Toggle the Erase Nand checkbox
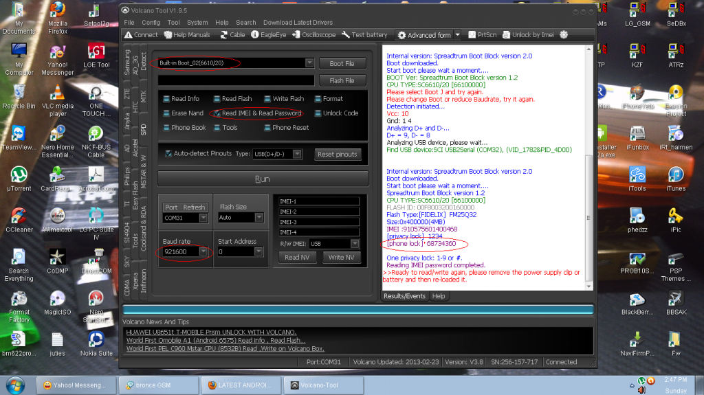This screenshot has height=395, width=704. 166,113
